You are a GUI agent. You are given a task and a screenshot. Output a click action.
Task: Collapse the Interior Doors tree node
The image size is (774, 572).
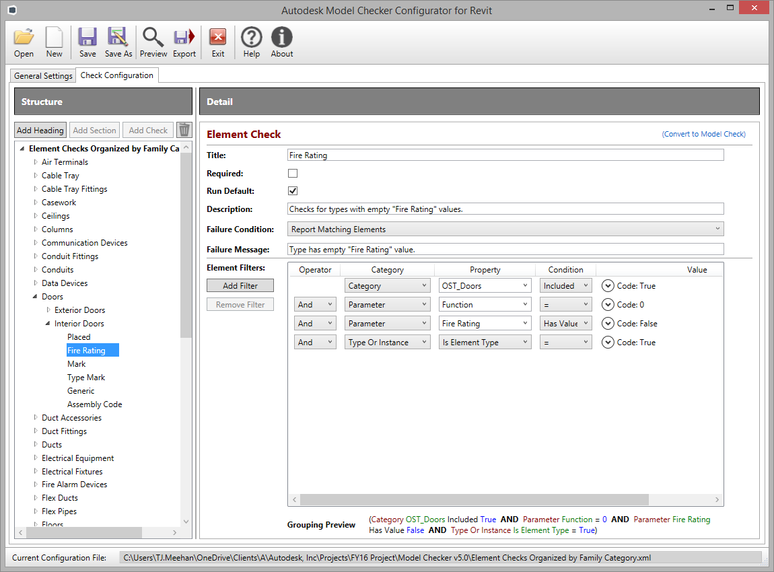click(x=46, y=323)
